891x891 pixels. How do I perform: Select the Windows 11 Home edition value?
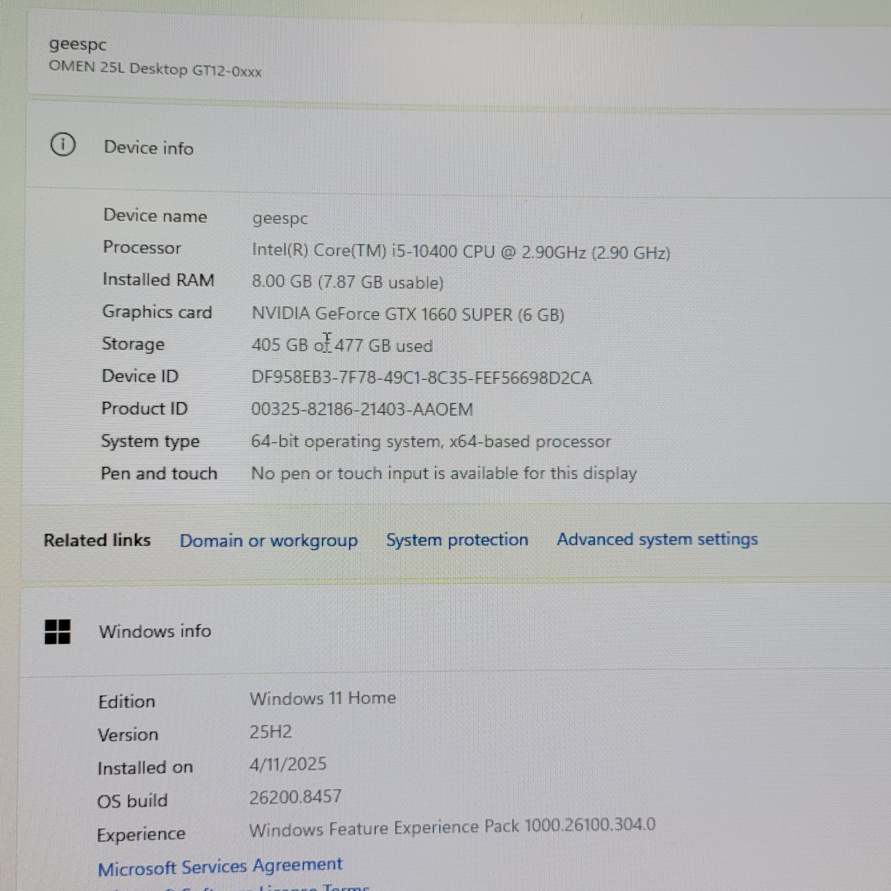322,699
